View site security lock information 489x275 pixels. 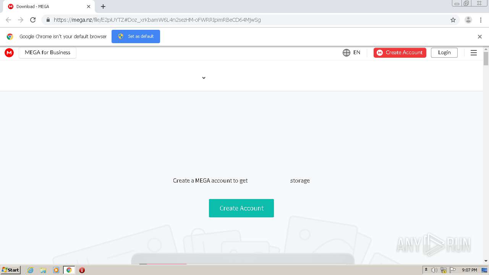[x=48, y=20]
